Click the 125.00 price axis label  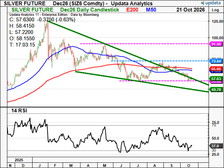pyautogui.click(x=217, y=21)
